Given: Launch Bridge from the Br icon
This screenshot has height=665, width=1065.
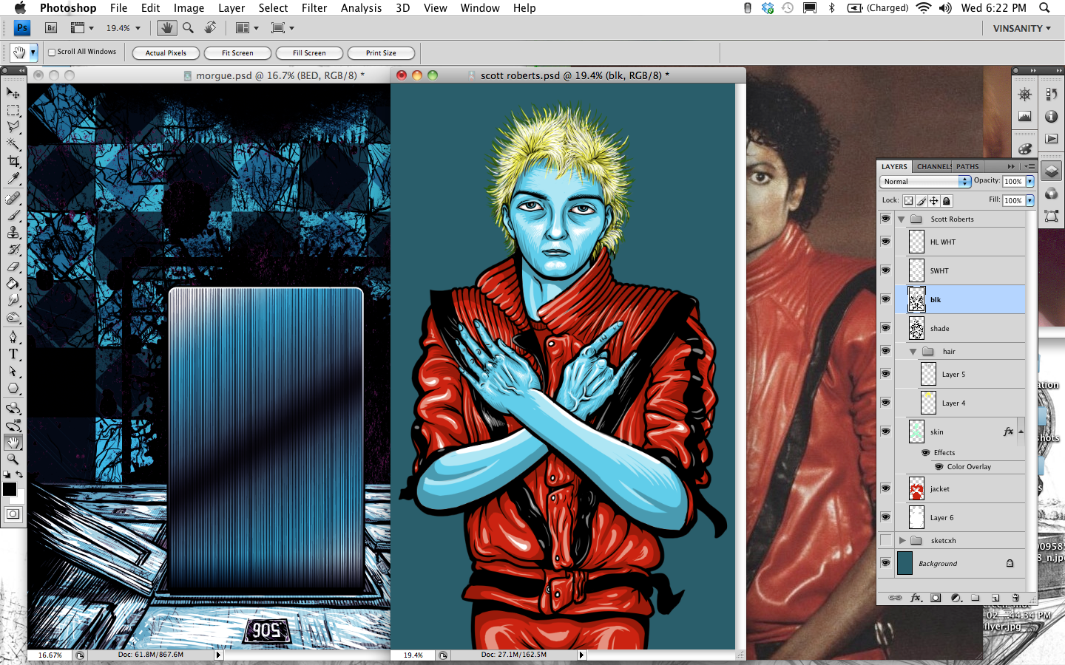Looking at the screenshot, I should (x=51, y=28).
